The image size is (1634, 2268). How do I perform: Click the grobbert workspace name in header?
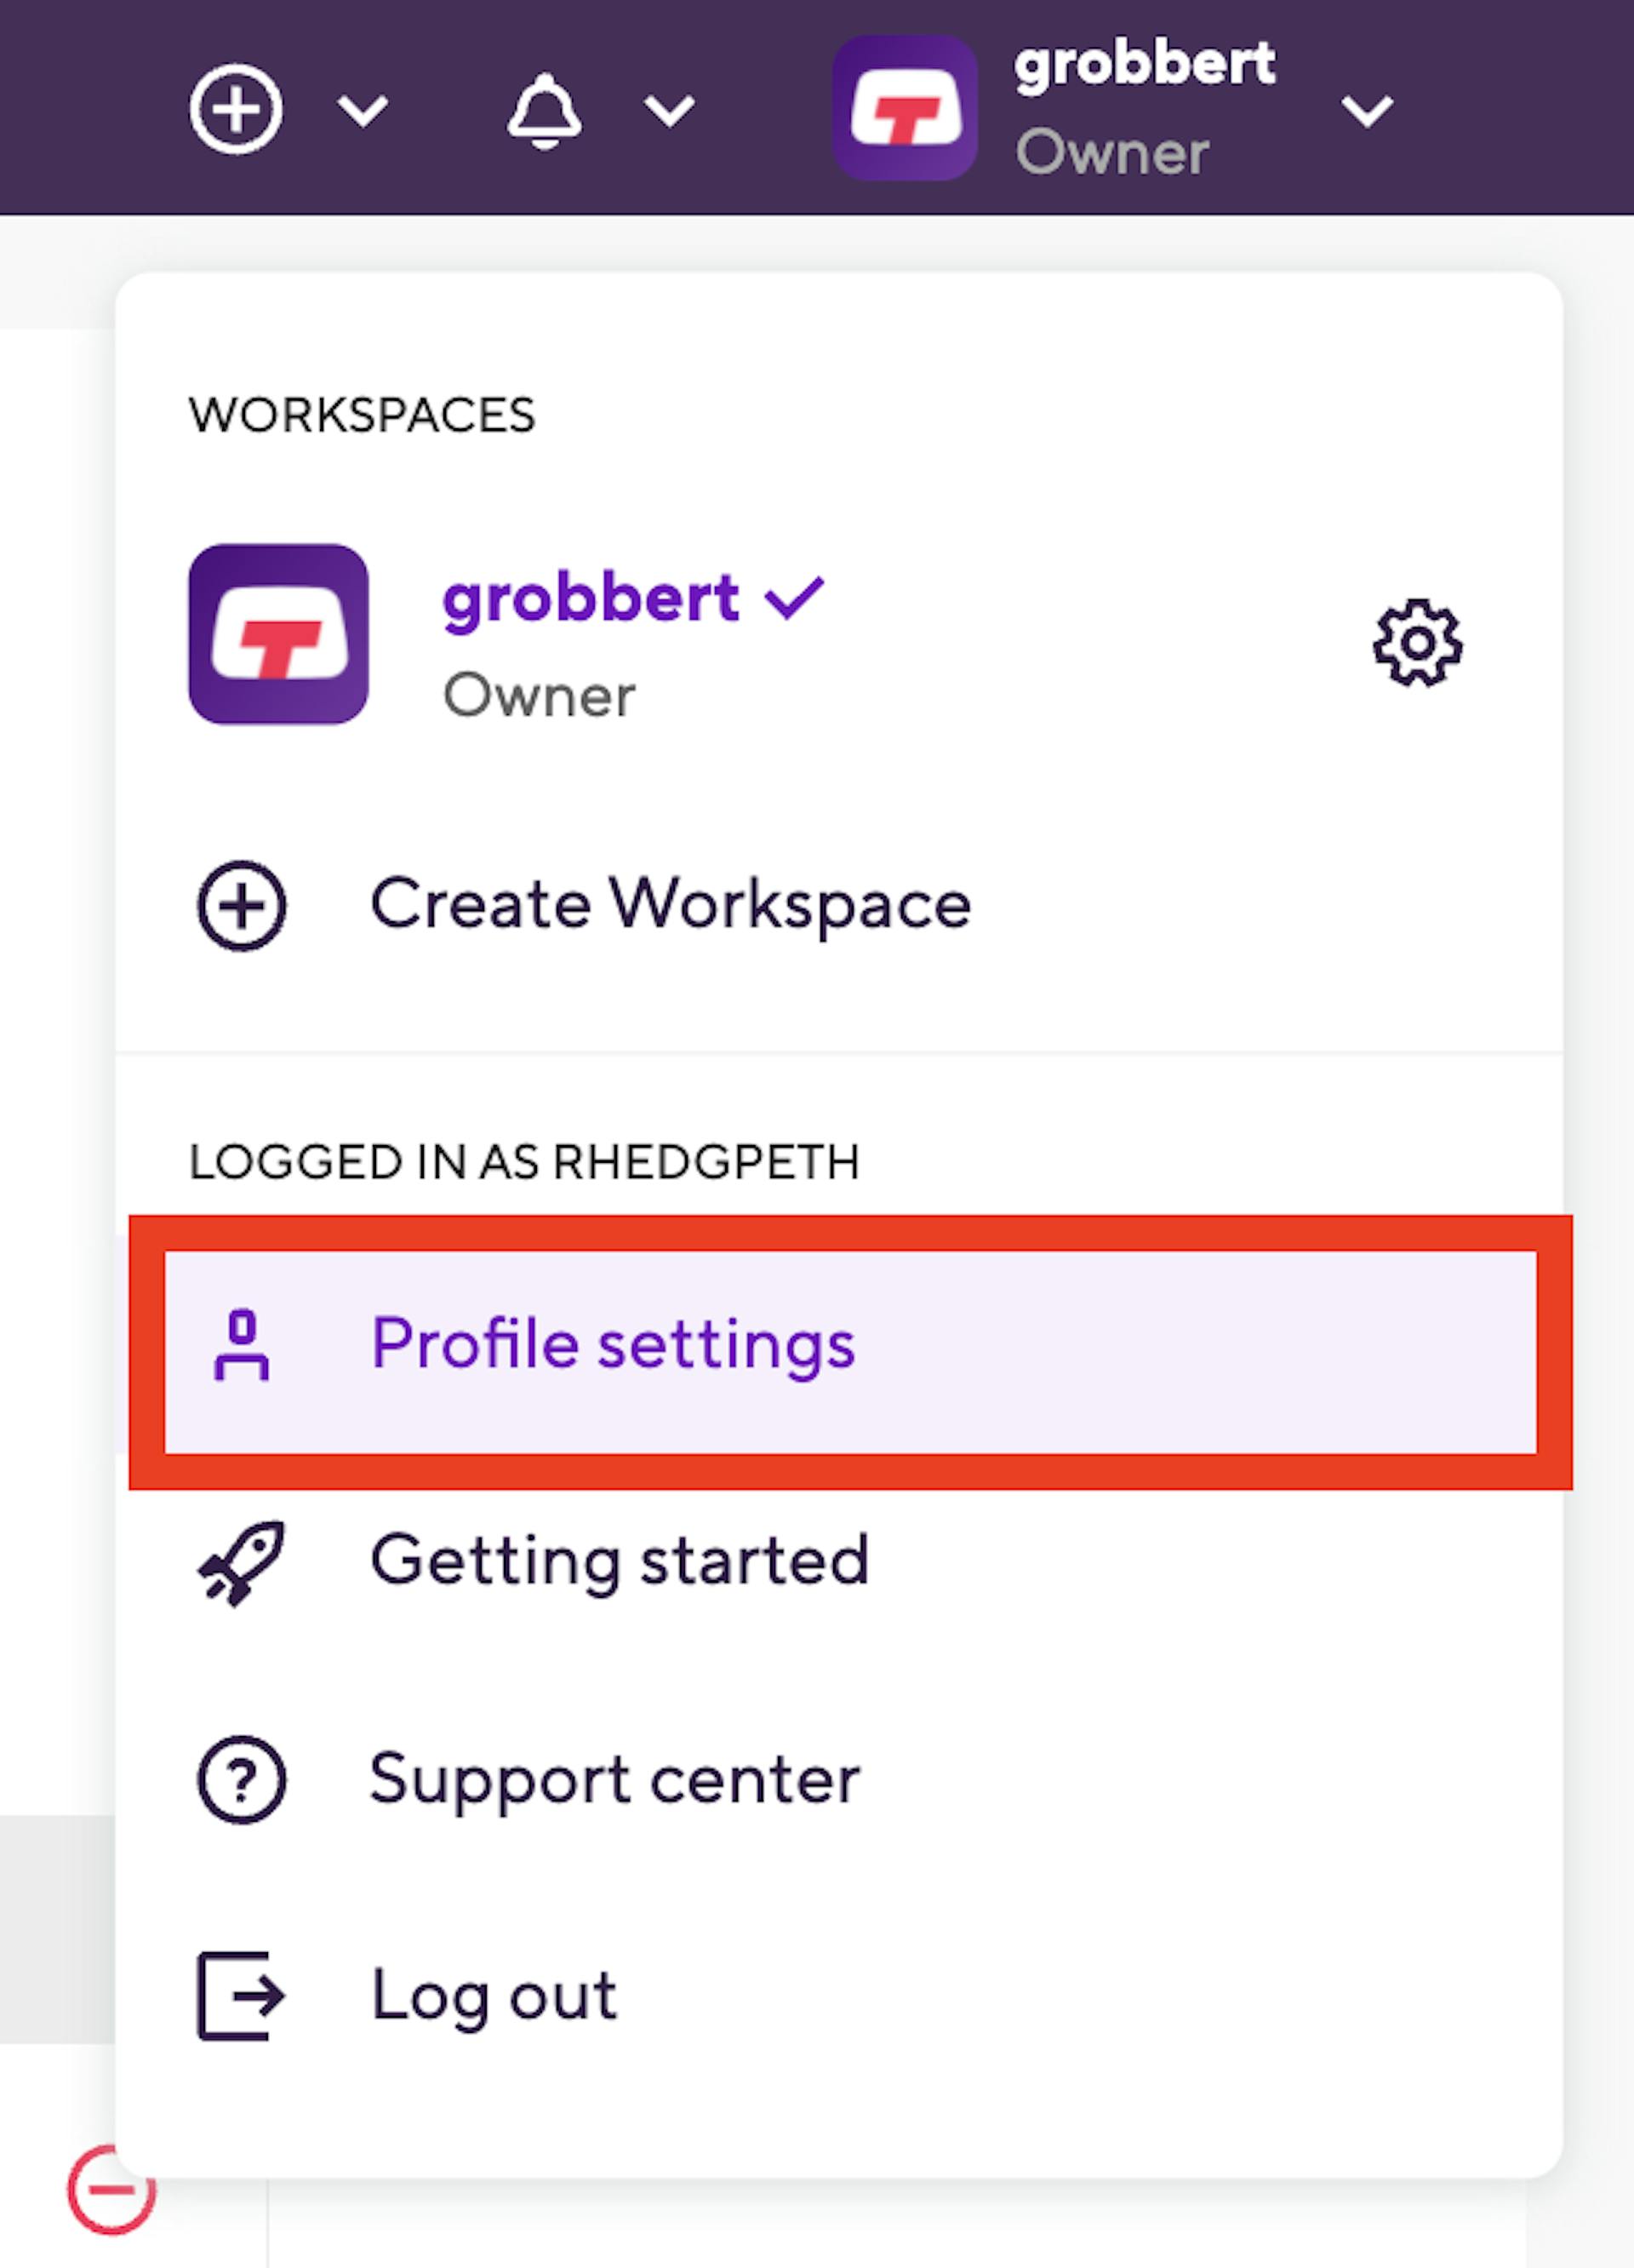pos(1145,65)
